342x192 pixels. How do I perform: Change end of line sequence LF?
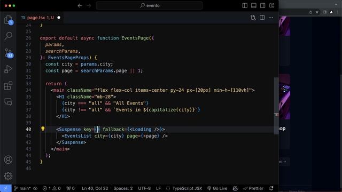(158, 188)
